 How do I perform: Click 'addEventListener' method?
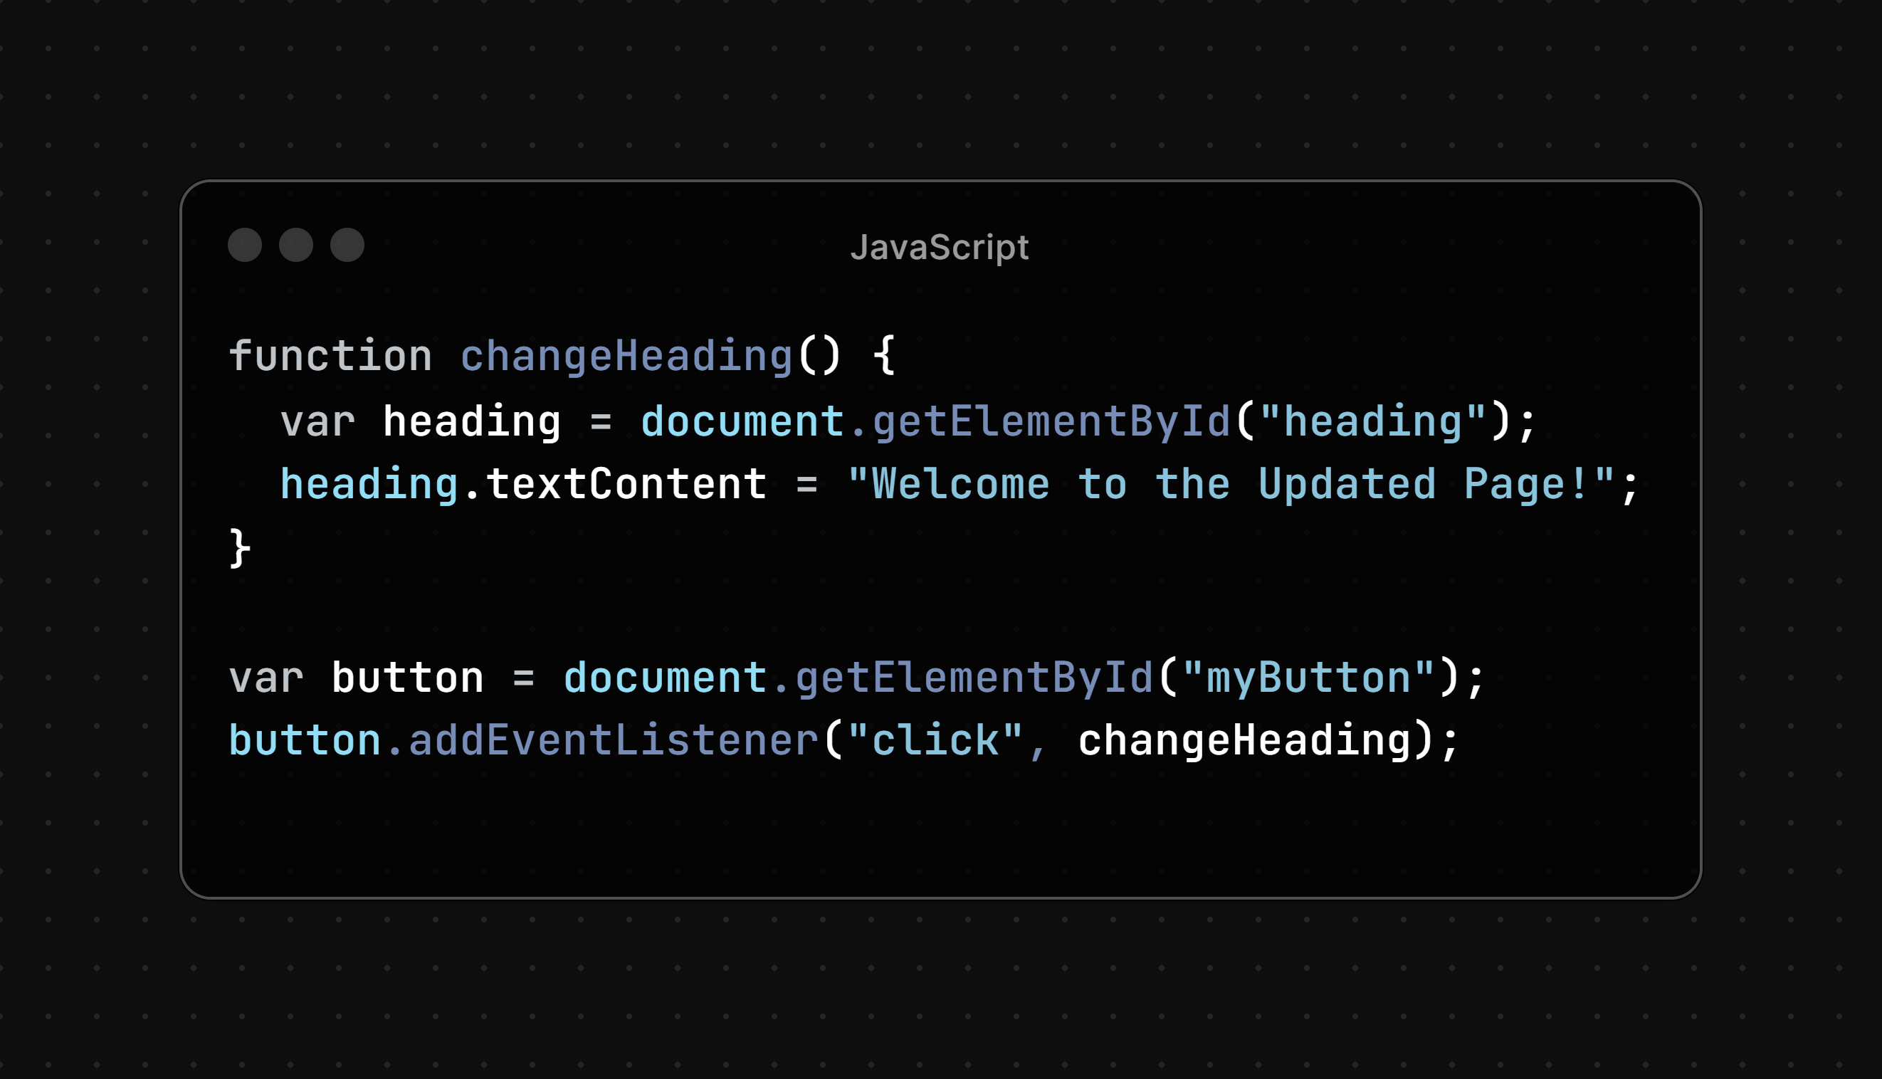(614, 740)
